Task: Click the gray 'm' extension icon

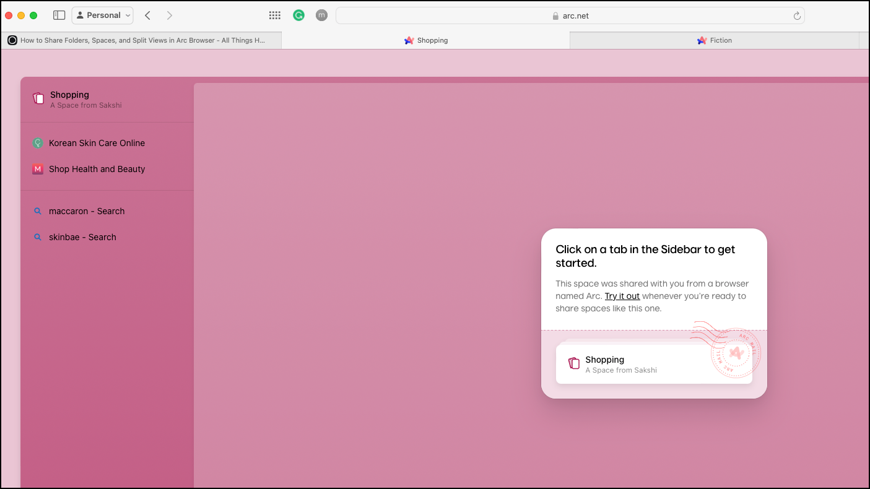Action: coord(321,15)
